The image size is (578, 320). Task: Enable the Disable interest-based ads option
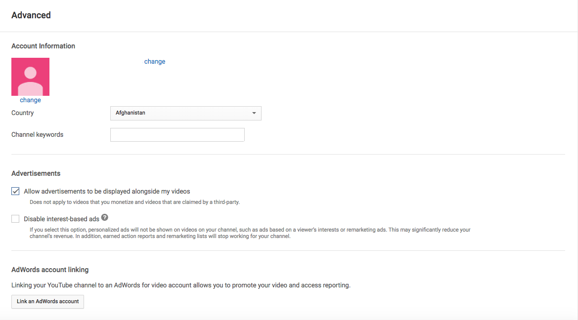pyautogui.click(x=15, y=219)
